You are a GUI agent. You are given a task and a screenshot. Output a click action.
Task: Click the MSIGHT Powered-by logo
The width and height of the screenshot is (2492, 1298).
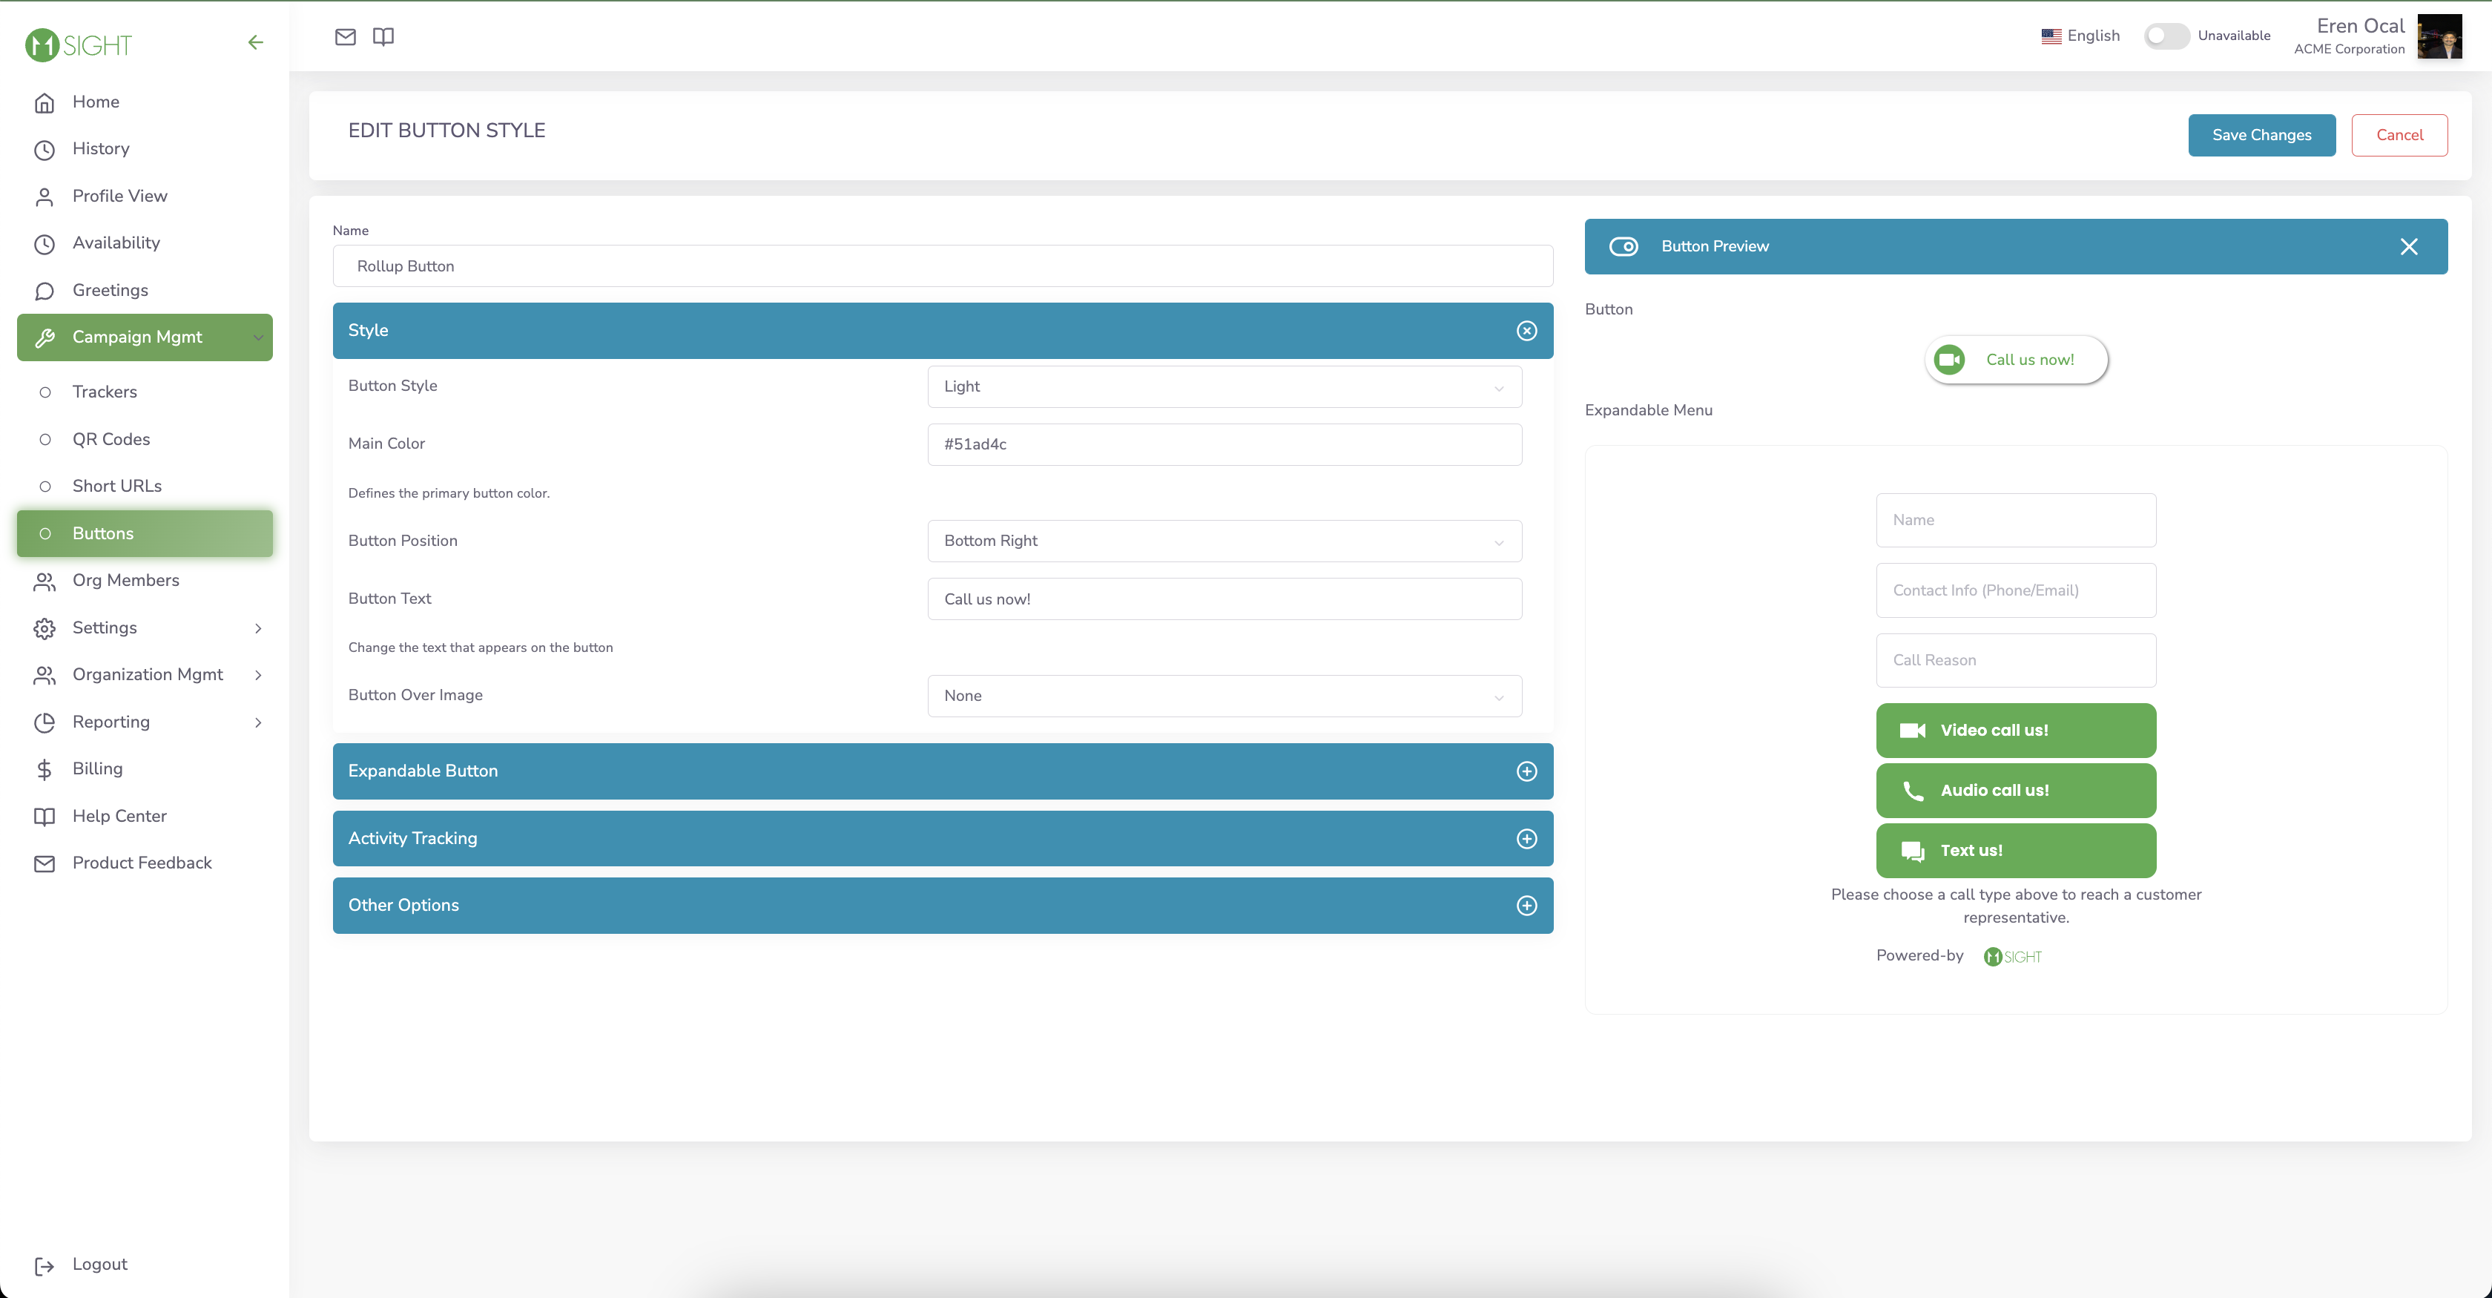point(2012,957)
